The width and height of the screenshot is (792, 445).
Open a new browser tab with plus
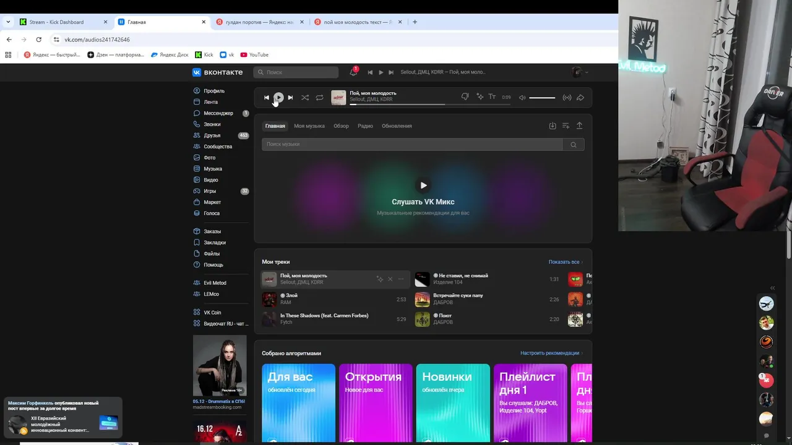415,22
